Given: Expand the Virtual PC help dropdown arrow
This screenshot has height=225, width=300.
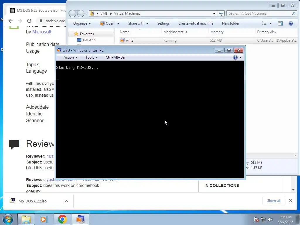Looking at the screenshot, I should [240, 57].
